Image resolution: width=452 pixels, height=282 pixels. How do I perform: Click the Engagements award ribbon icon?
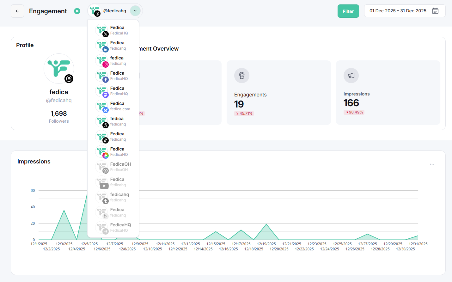pos(242,76)
